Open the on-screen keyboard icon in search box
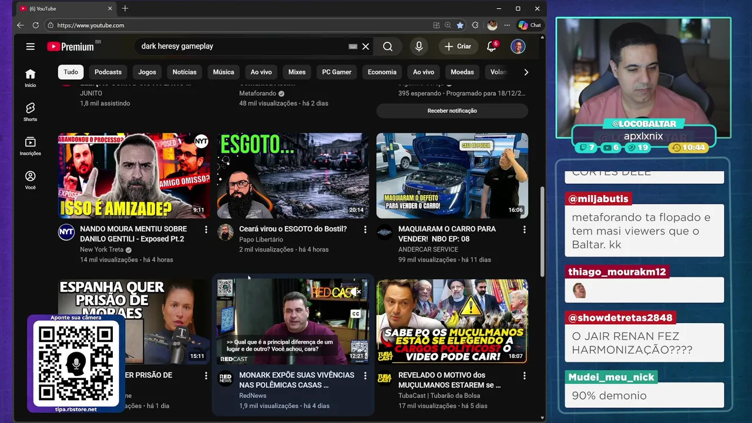 353,46
